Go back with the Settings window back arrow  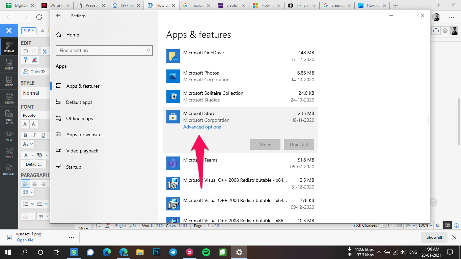58,16
